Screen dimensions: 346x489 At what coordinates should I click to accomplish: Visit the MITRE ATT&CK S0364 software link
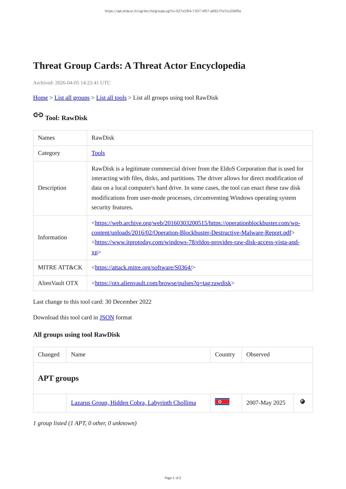143,268
